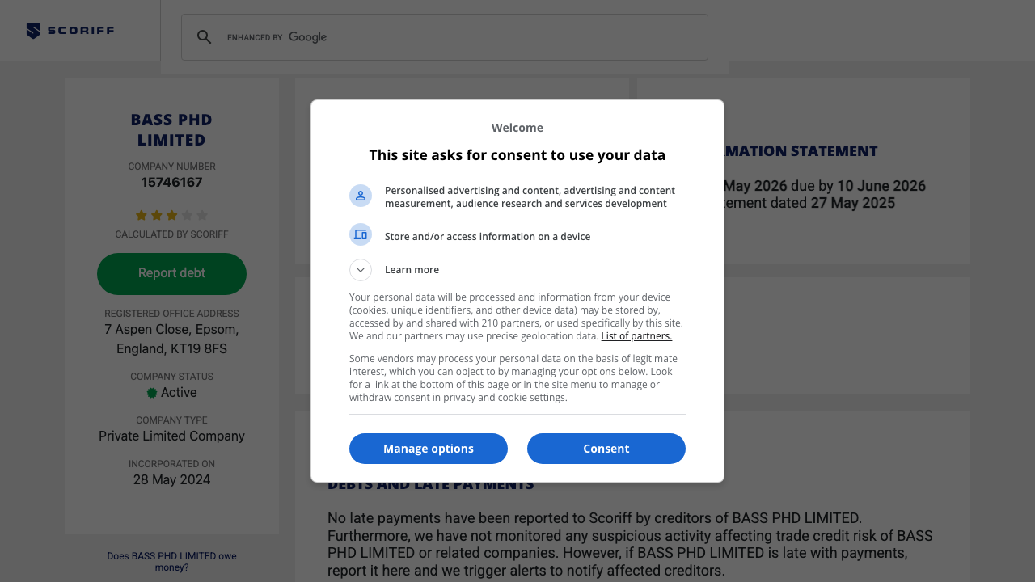The image size is (1035, 582).
Task: Click the "Does BASS PHD LIMITED owe money?" link
Action: [171, 561]
